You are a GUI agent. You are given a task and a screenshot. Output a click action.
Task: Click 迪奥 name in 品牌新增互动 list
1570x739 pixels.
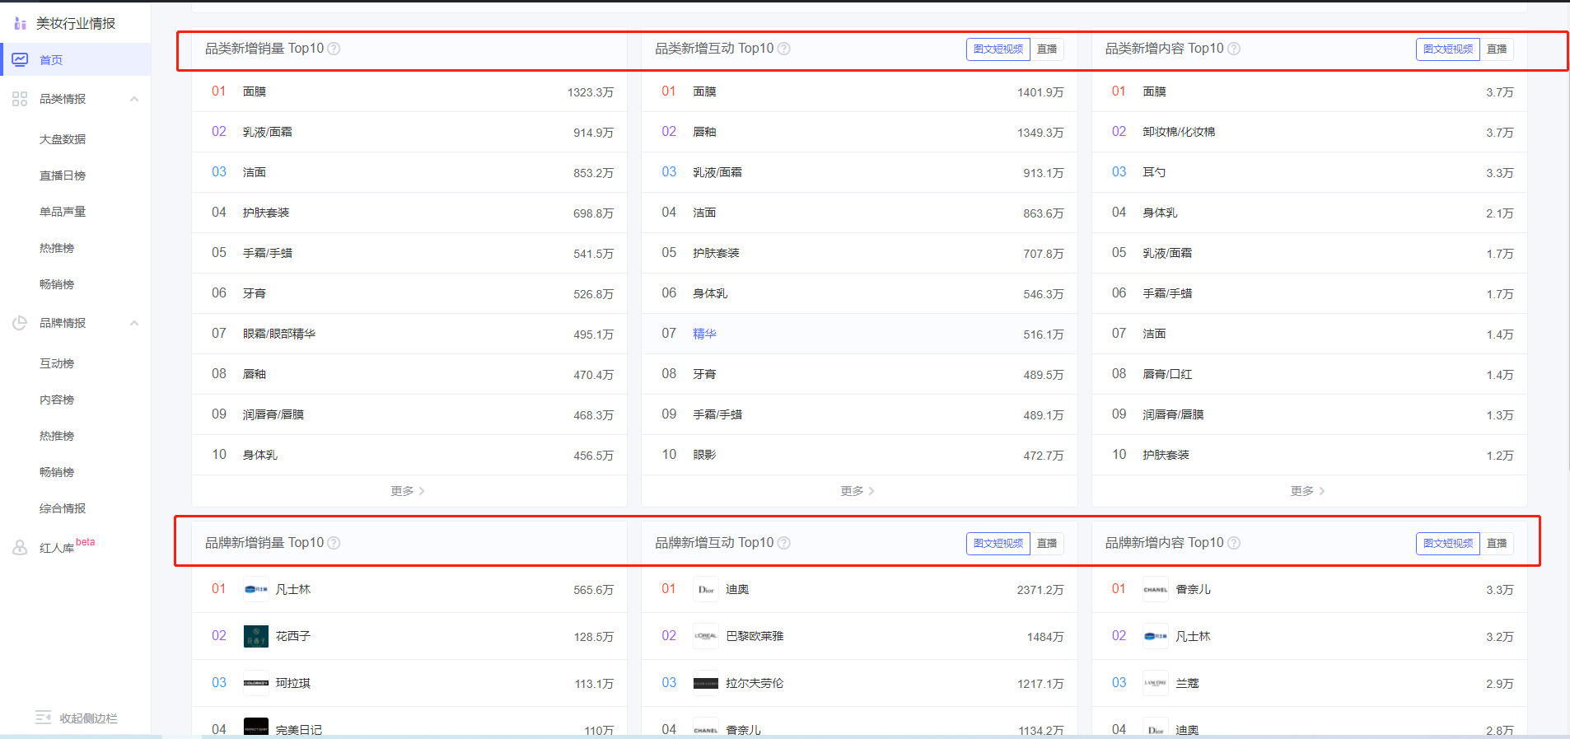click(737, 589)
